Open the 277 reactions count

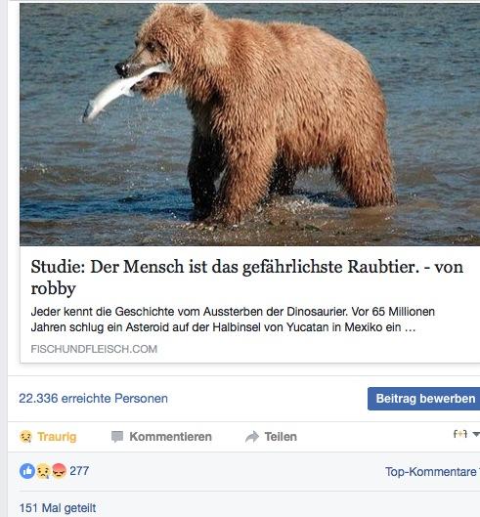(x=79, y=471)
